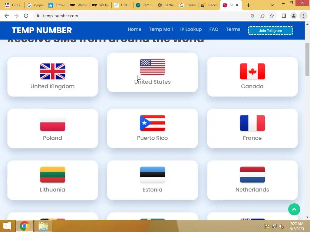
Task: Switch to the Firmw tab
Action: pos(57,5)
